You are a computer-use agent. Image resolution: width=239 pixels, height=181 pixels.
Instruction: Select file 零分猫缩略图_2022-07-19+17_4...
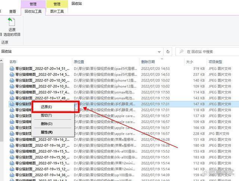point(42,92)
